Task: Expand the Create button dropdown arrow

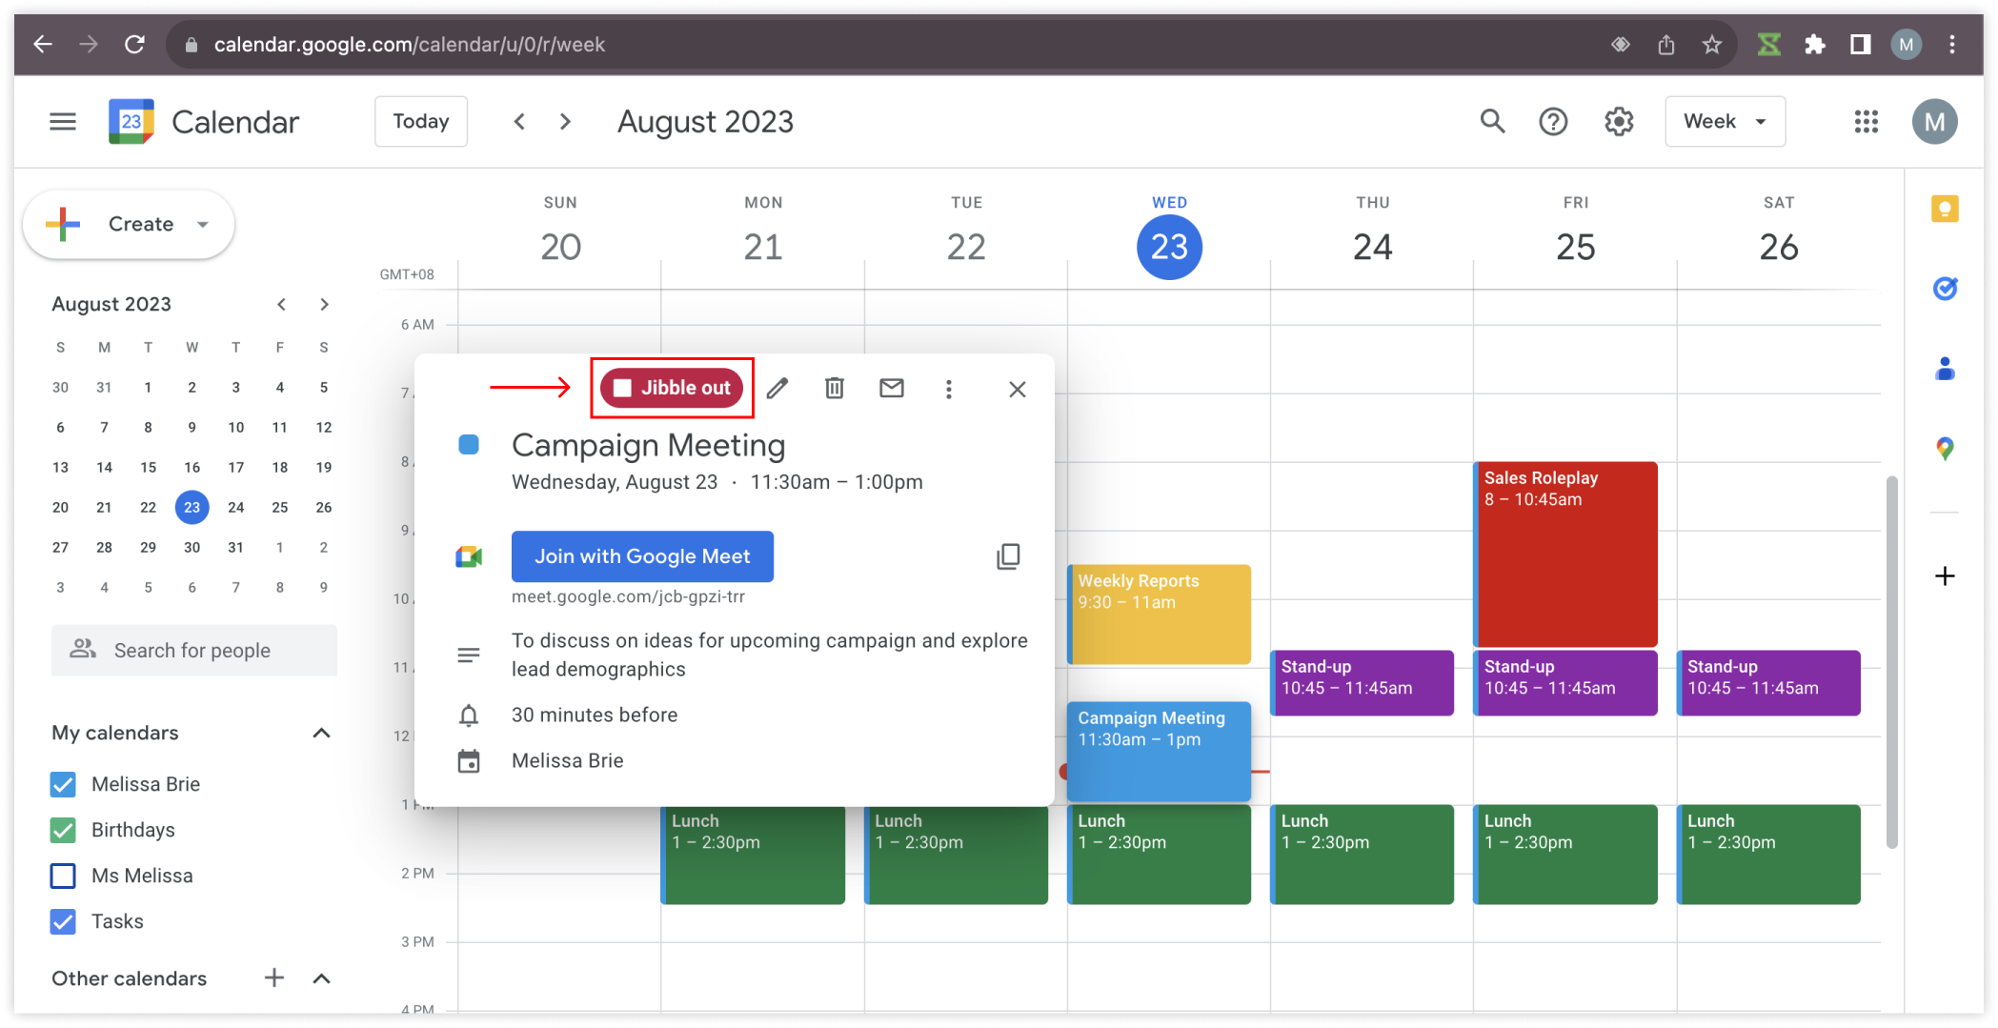Action: (203, 225)
